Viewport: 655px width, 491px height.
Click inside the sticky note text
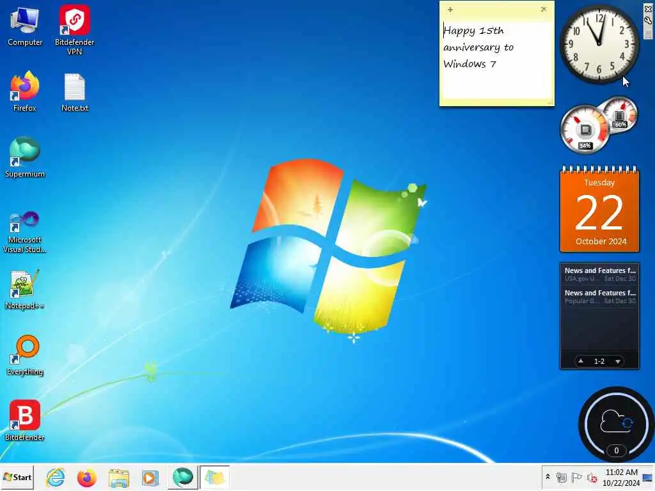[x=496, y=61]
